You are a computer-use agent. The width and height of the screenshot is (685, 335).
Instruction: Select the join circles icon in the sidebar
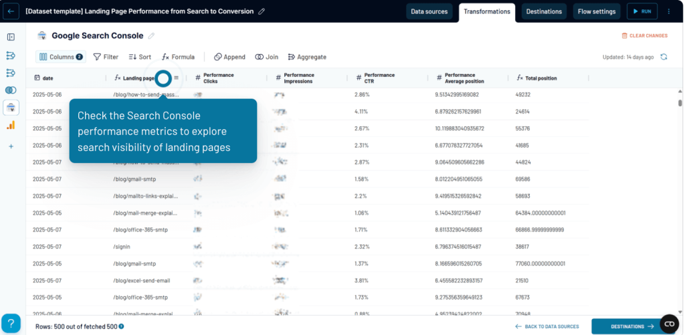click(11, 90)
